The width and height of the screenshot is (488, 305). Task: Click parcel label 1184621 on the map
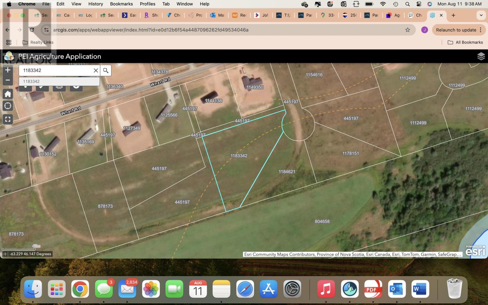287,172
